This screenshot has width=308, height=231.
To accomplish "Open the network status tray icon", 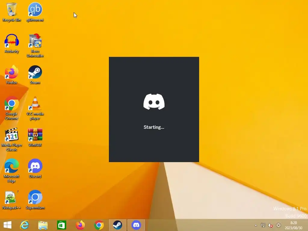I will pyautogui.click(x=263, y=225).
